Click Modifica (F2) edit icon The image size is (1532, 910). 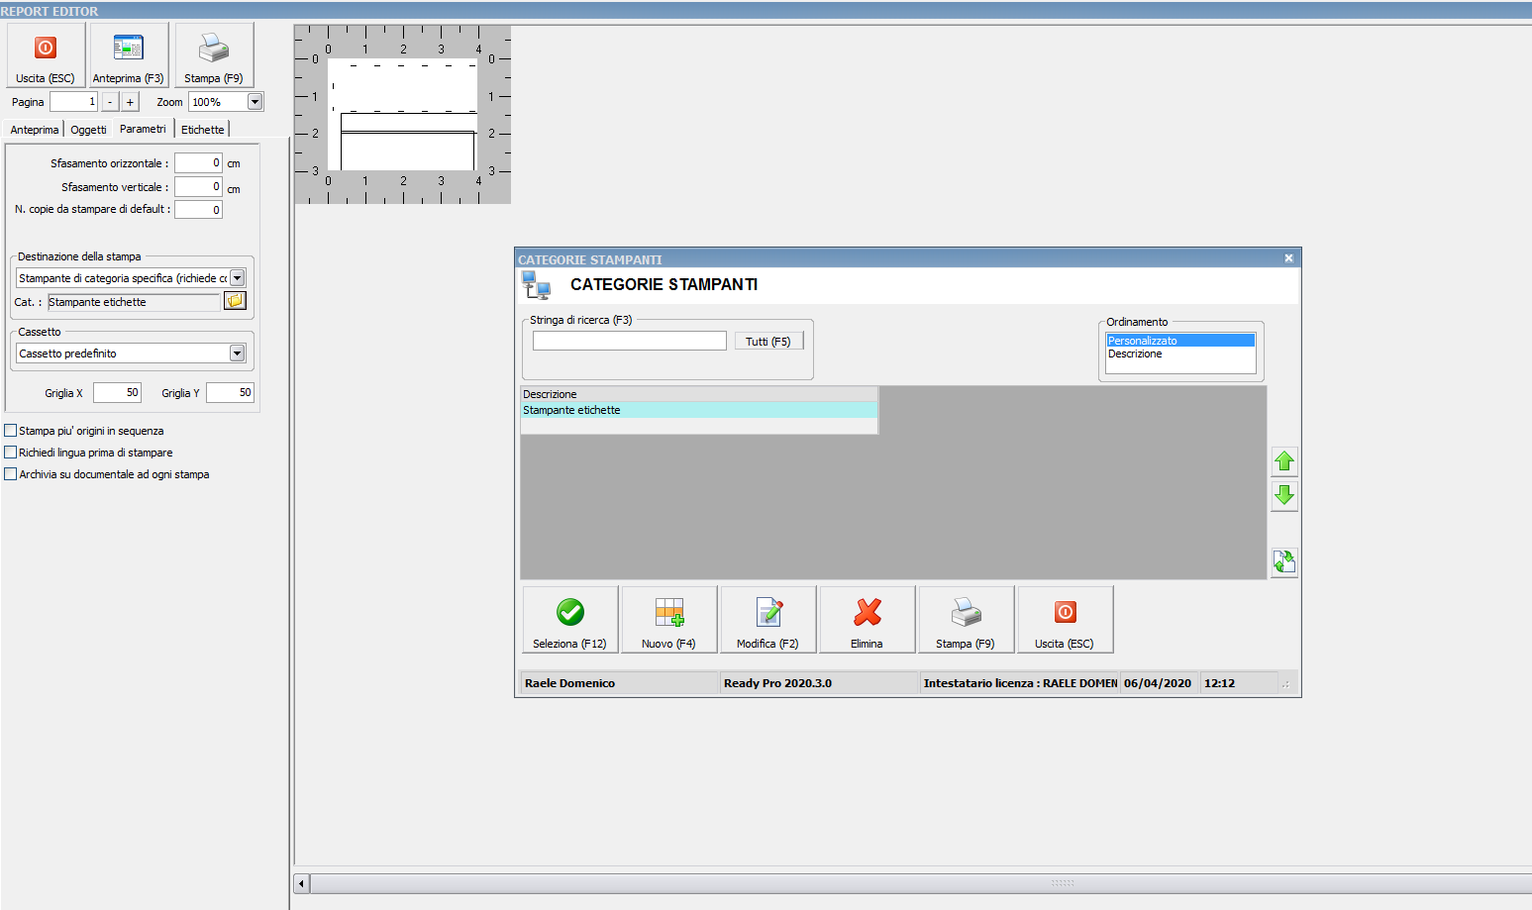768,613
